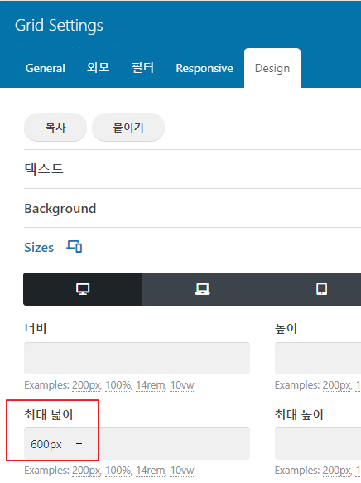Insert 14rem example under 최대 넓이
Screen dimensions: 361x483
151,471
